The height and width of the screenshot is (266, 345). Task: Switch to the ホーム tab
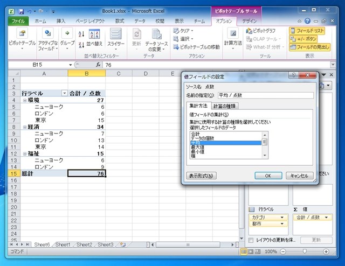tap(40, 21)
